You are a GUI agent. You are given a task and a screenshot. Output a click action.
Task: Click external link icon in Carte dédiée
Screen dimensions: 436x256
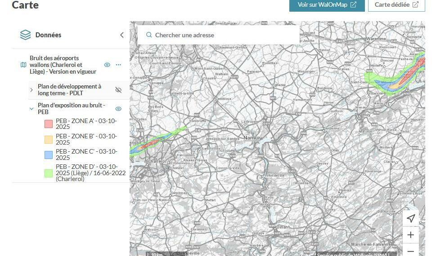pyautogui.click(x=415, y=5)
